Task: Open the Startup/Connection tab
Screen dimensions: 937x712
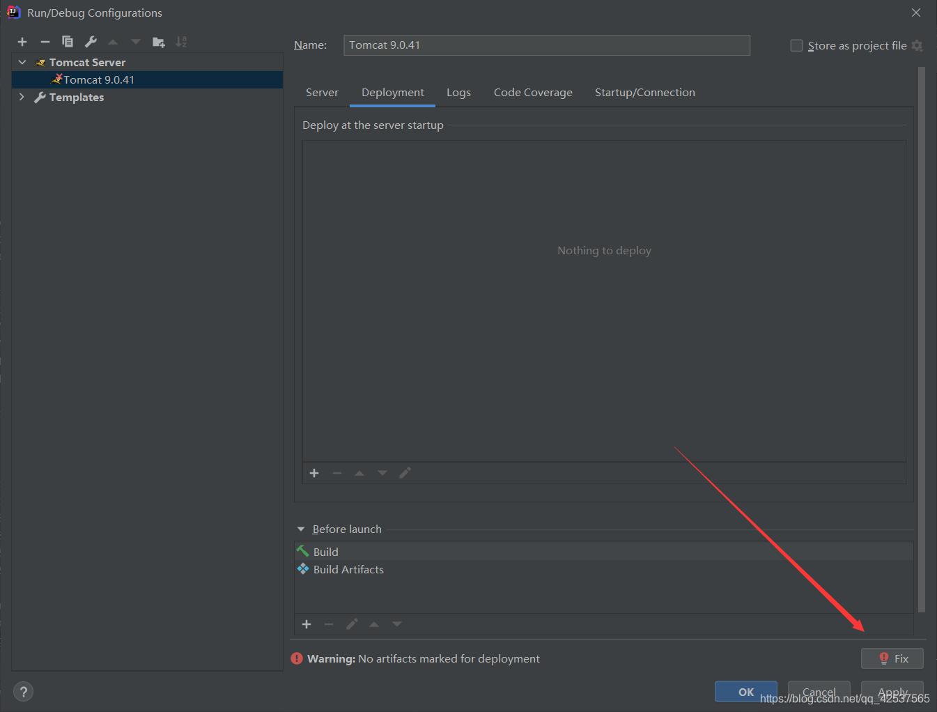Action: click(645, 93)
